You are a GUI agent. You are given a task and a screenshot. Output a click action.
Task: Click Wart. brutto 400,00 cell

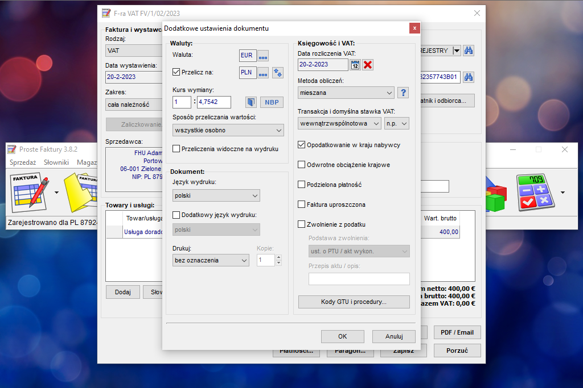coord(440,232)
